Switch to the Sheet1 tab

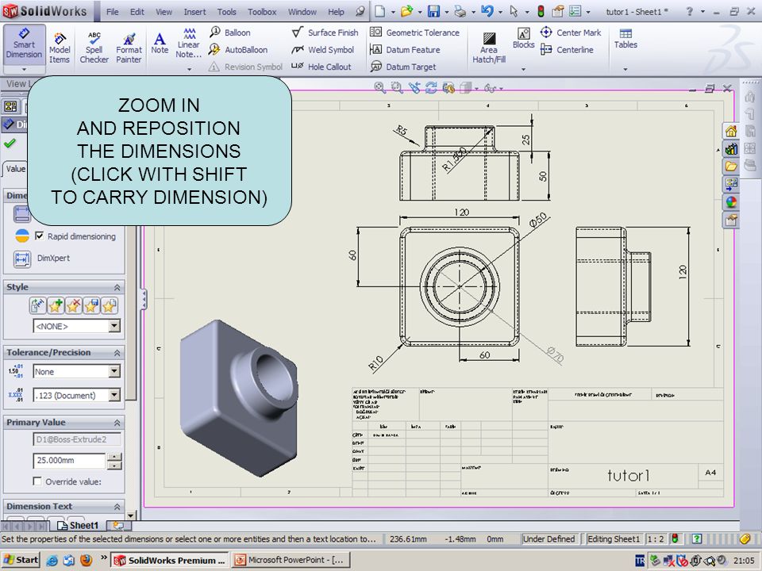click(78, 525)
